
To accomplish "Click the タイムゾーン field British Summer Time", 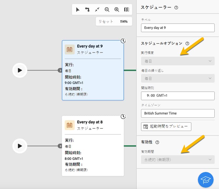I will (x=178, y=113).
